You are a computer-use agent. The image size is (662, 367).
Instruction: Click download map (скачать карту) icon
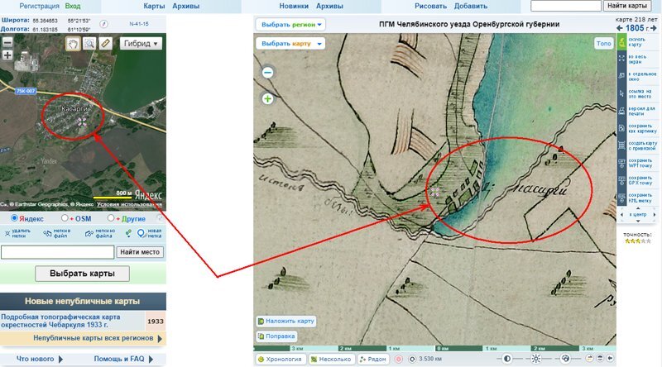(622, 42)
